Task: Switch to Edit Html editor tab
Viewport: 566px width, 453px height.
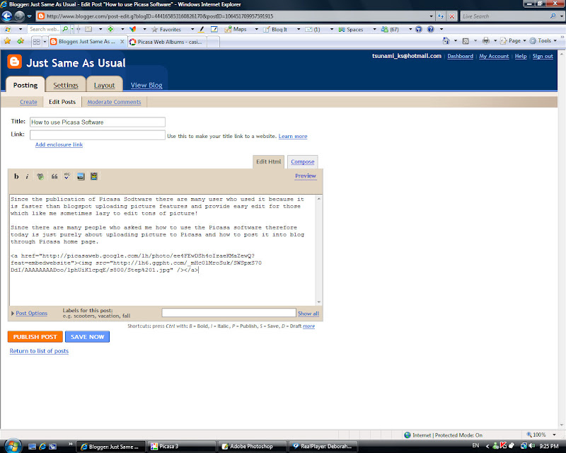Action: [x=268, y=161]
